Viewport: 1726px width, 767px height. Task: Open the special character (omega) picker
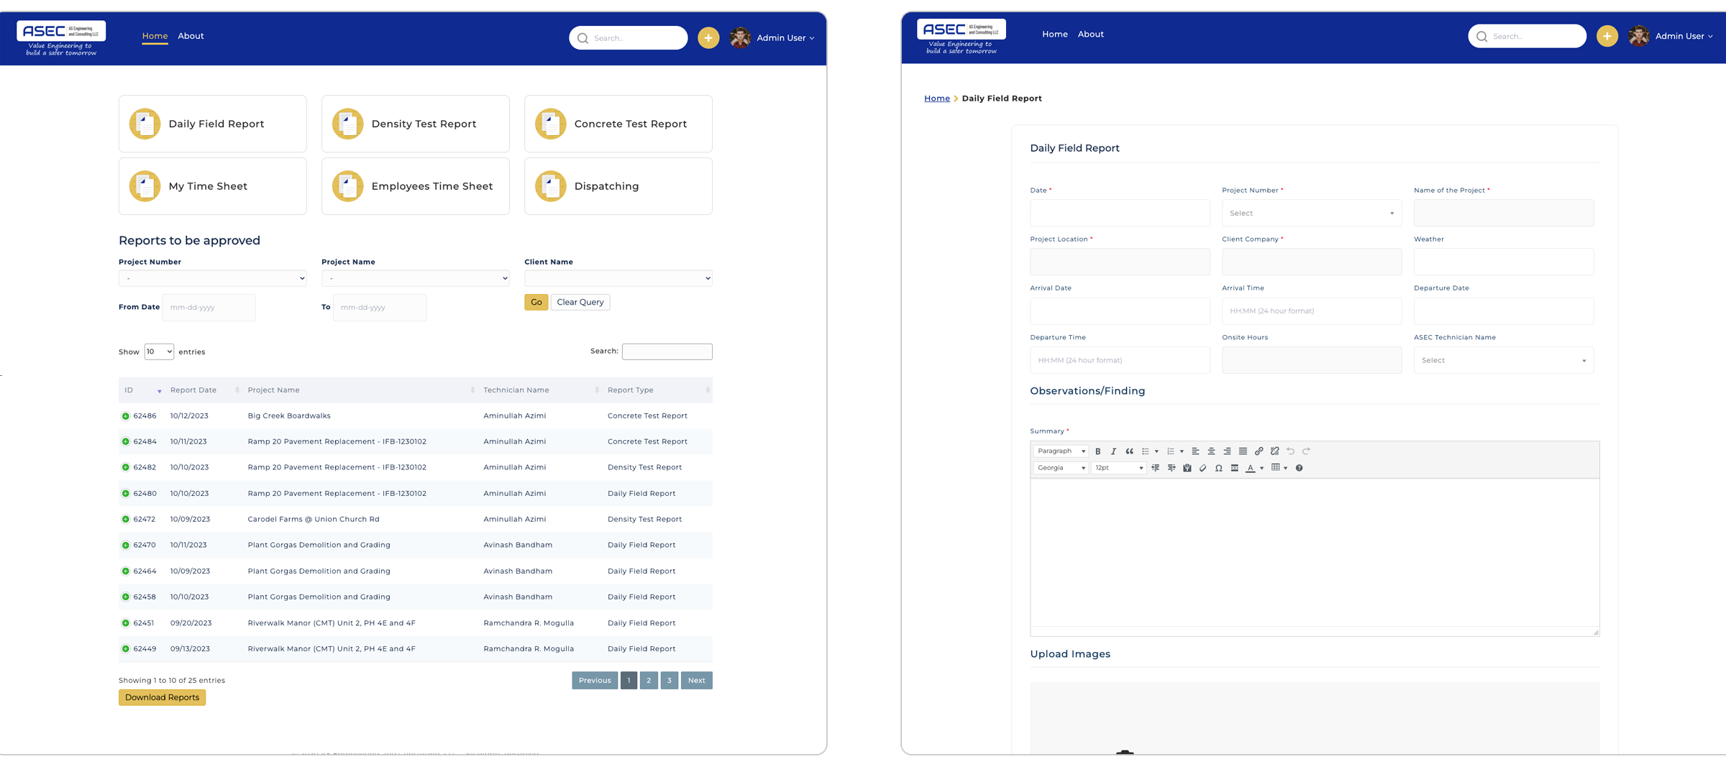[x=1218, y=468]
